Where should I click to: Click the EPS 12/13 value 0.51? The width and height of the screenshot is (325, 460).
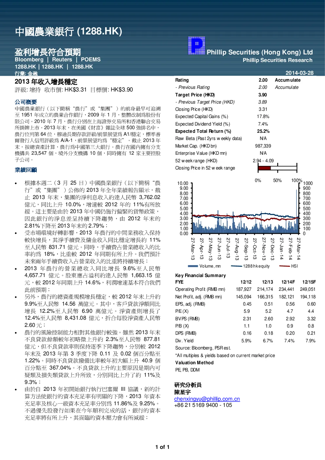(269, 304)
